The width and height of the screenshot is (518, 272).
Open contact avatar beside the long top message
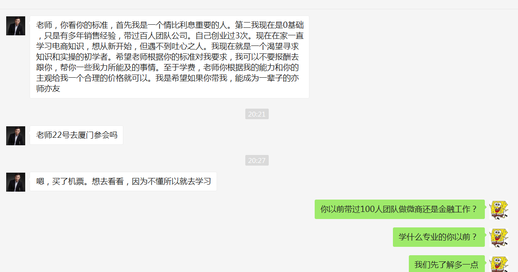coord(15,26)
